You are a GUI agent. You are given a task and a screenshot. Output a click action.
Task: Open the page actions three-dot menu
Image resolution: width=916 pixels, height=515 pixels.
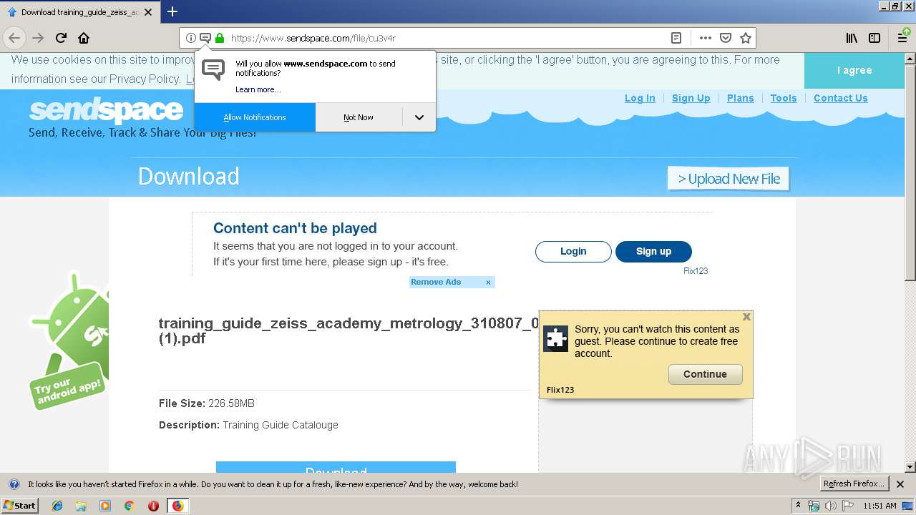click(706, 38)
